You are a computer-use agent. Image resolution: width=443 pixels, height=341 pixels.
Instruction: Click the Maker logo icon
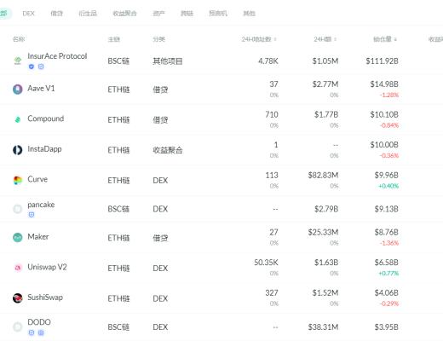point(18,237)
